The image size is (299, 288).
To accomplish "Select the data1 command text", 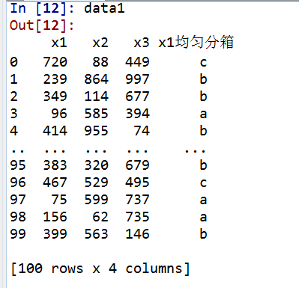I will pos(104,8).
